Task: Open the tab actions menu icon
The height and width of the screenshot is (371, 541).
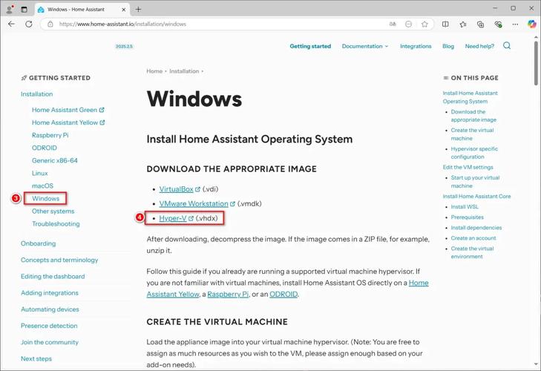Action: pyautogui.click(x=24, y=10)
